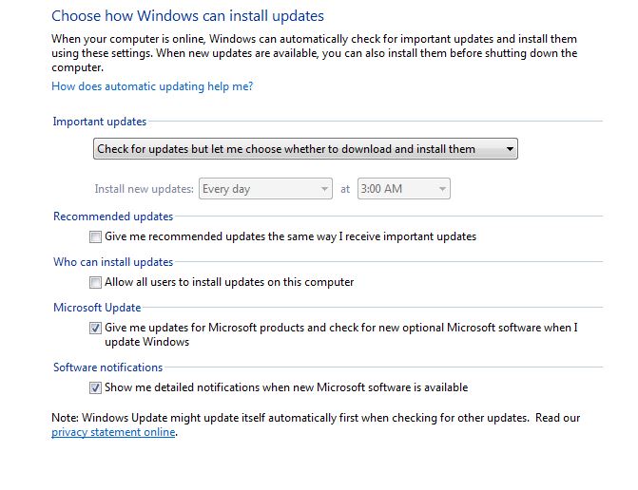This screenshot has height=490, width=638.
Task: Click the arrow beside 'Every day'
Action: point(324,189)
